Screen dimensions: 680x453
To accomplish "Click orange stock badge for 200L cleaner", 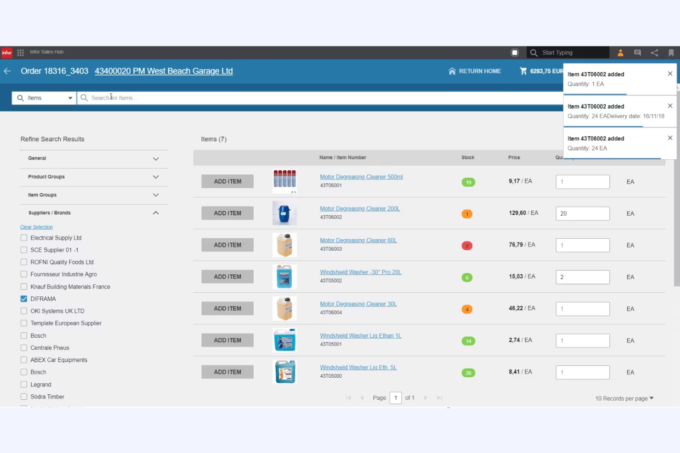I will coord(467,214).
